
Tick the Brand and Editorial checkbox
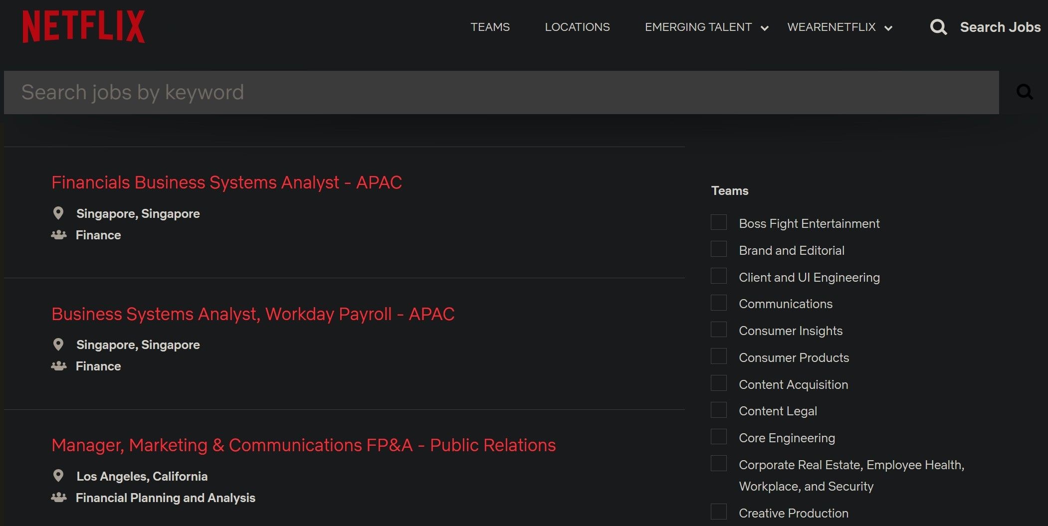(719, 249)
